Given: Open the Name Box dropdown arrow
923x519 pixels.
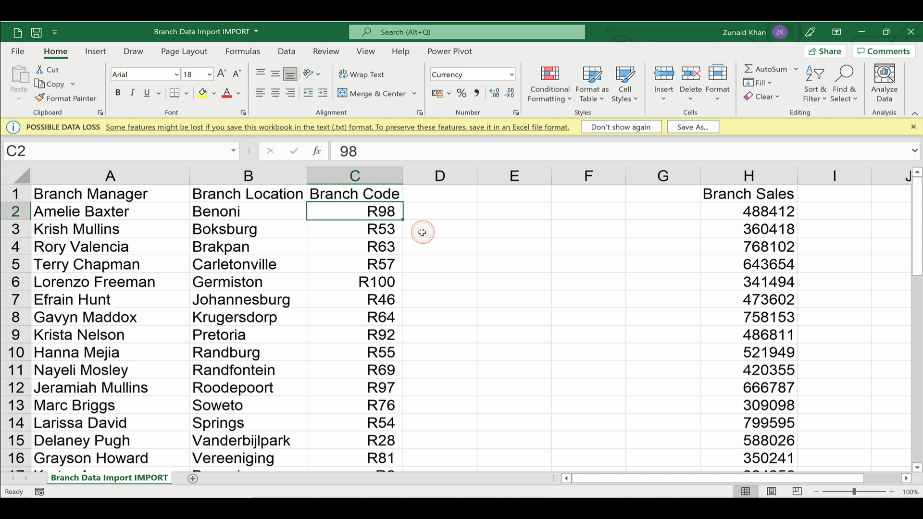Looking at the screenshot, I should [233, 151].
